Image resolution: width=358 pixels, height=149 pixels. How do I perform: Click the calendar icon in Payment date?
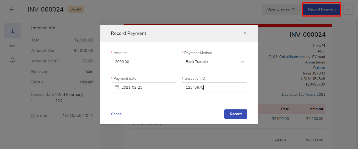click(x=117, y=87)
